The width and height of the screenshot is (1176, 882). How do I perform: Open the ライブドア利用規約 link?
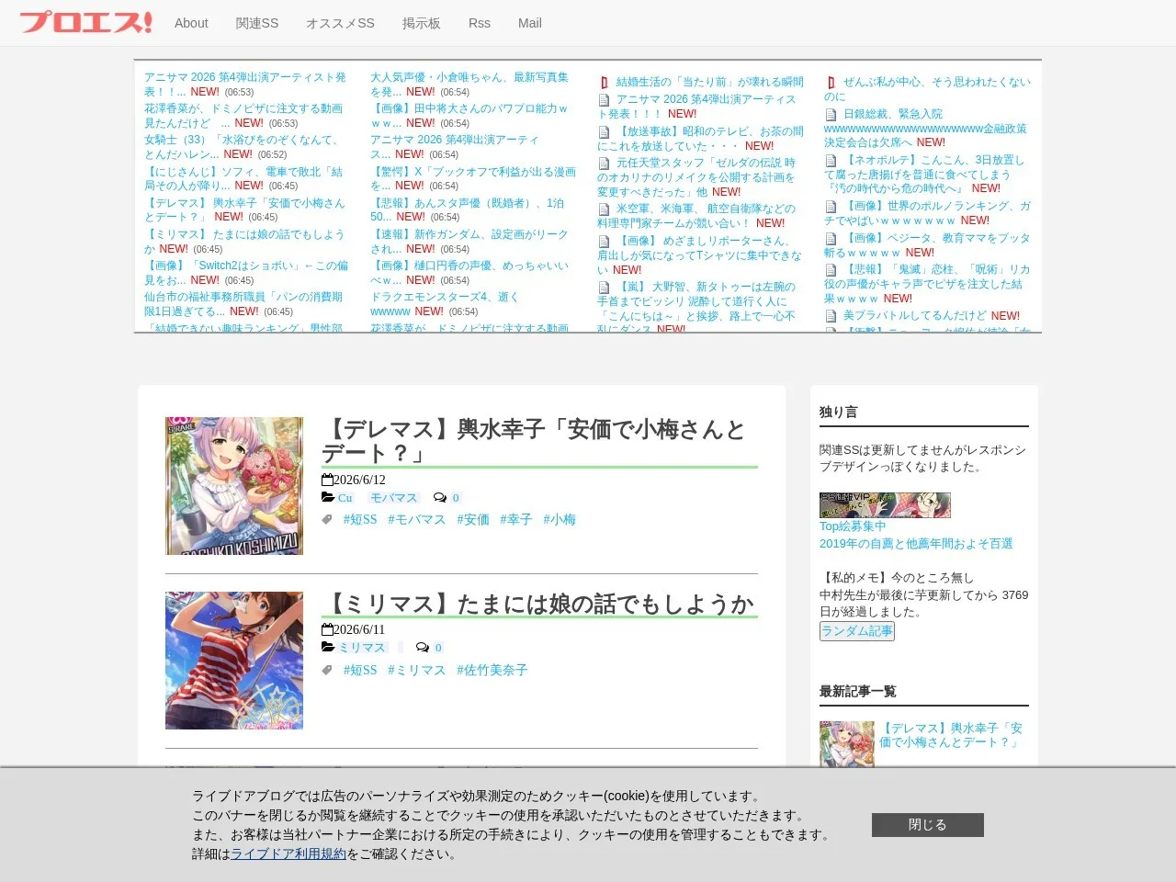click(x=288, y=854)
